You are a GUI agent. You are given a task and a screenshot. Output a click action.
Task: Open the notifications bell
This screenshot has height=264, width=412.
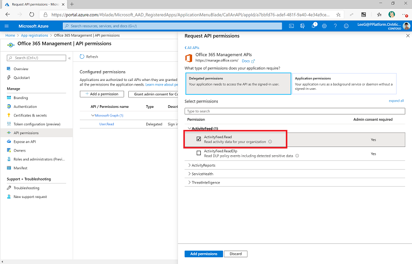pos(314,26)
